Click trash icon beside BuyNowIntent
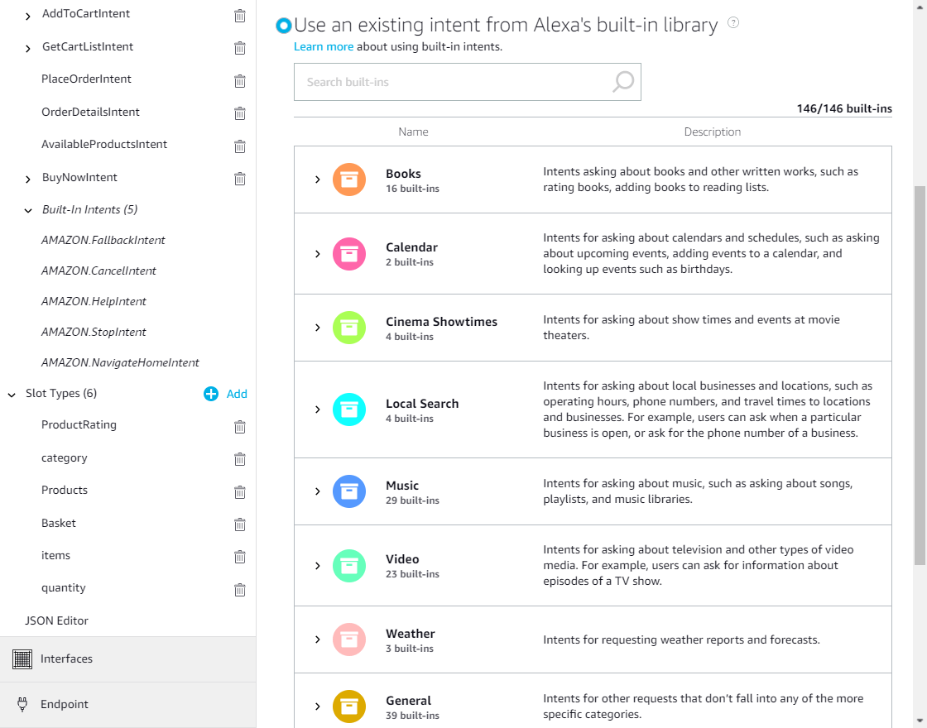This screenshot has height=728, width=927. 239,179
